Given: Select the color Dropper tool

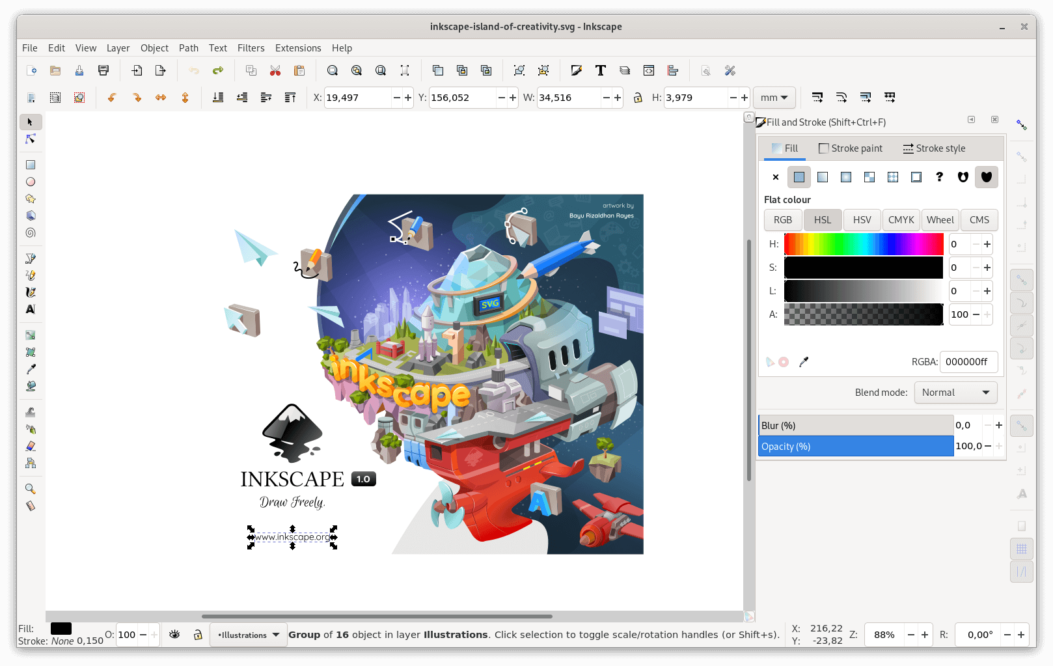Looking at the screenshot, I should [30, 369].
